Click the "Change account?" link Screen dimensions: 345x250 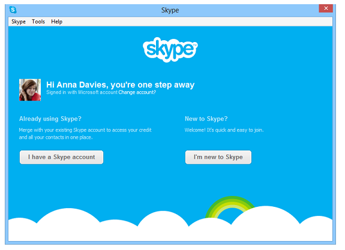tap(137, 92)
